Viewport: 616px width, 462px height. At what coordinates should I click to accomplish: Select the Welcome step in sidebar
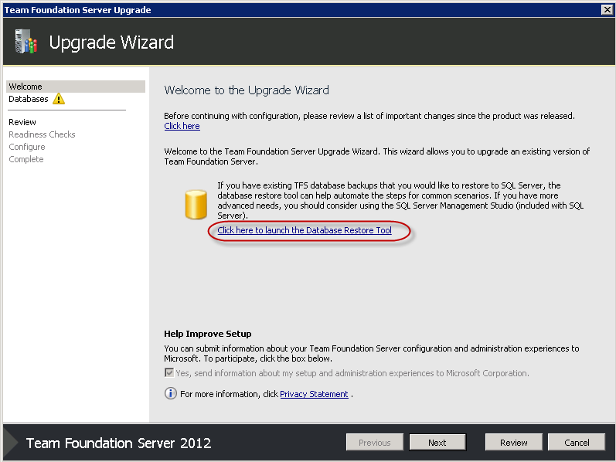(76, 87)
